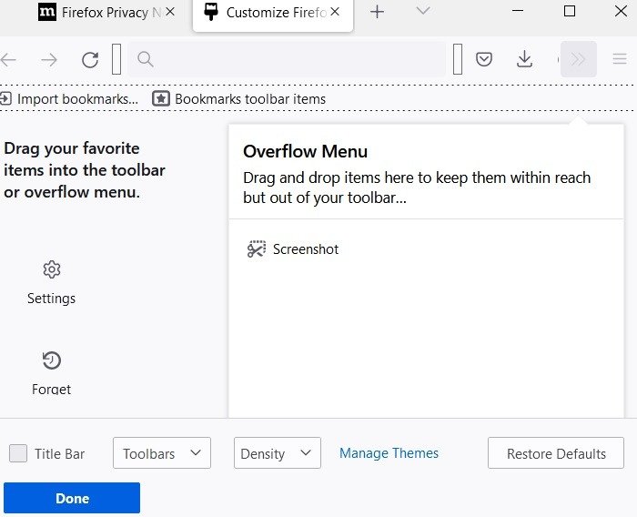The image size is (637, 517).
Task: Open a new tab with plus button
Action: (x=377, y=12)
